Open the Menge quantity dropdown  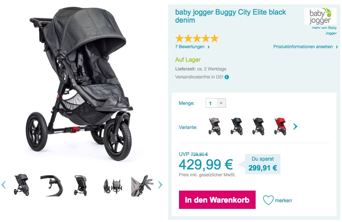pos(216,103)
